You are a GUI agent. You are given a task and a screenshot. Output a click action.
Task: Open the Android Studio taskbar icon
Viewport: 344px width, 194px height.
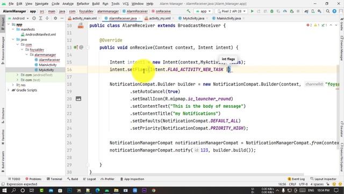pyautogui.click(x=107, y=190)
